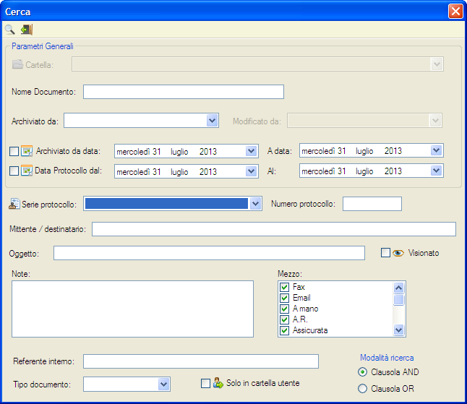Click the calendar icon beside Archiviato da data

click(x=27, y=151)
